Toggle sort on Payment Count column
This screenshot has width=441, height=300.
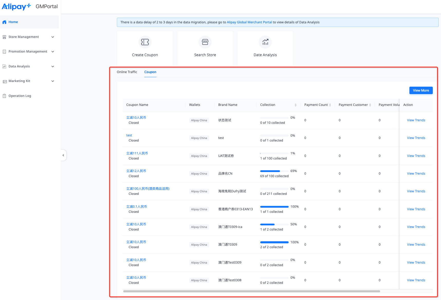tap(330, 105)
